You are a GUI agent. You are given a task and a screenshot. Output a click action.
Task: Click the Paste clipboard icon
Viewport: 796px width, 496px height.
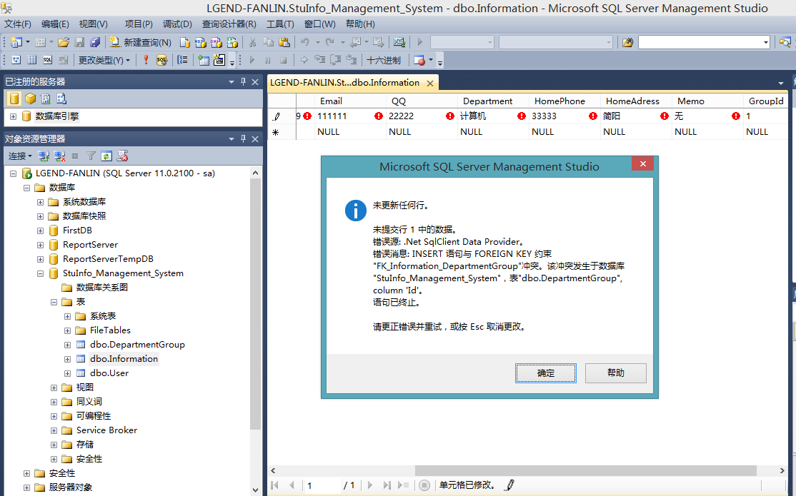[284, 42]
